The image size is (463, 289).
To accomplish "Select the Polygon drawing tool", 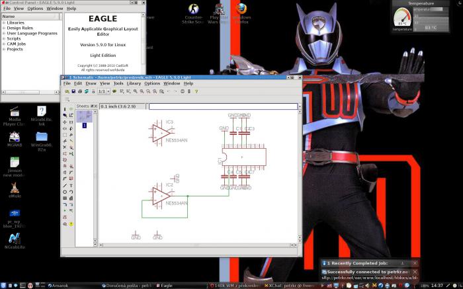I will click(x=71, y=198).
